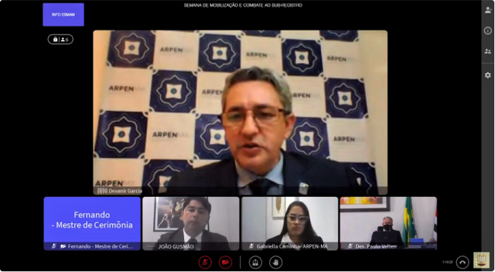Screen dimensions: 495x272
Task: Show the participants list from the sidebar
Action: (488, 51)
